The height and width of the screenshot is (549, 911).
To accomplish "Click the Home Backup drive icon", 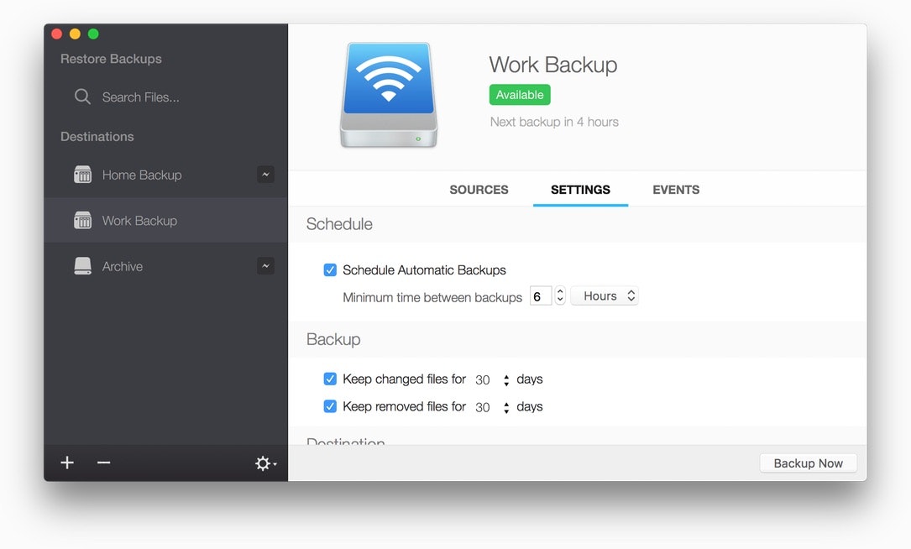I will [82, 175].
